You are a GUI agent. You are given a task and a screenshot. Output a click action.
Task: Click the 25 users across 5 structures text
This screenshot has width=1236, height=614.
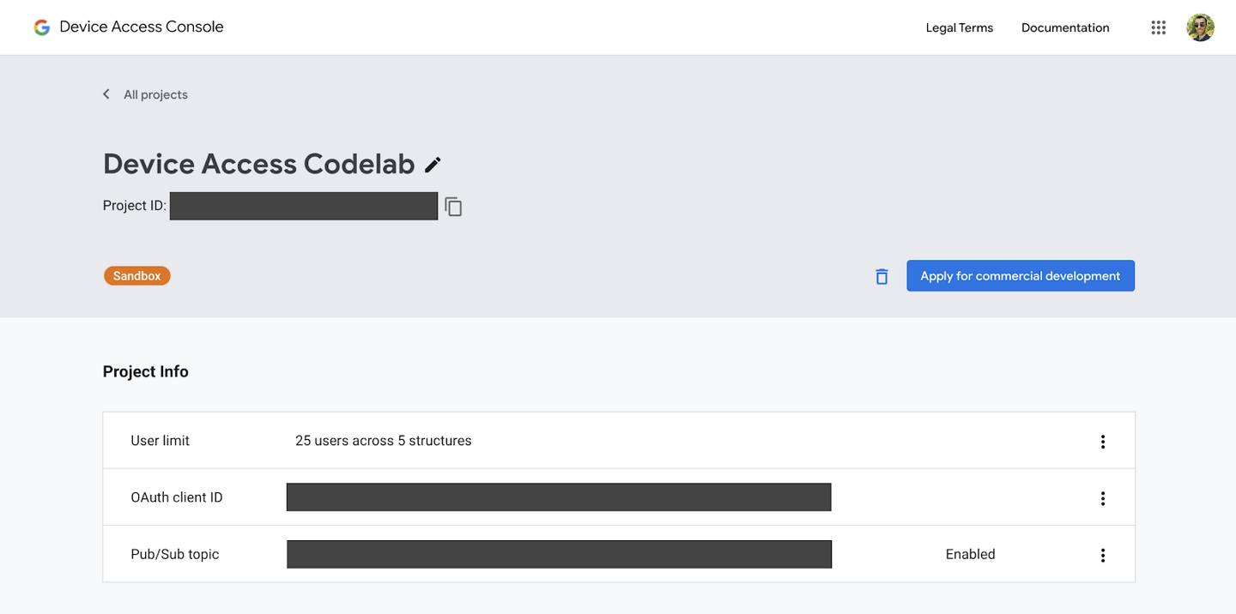click(x=383, y=440)
